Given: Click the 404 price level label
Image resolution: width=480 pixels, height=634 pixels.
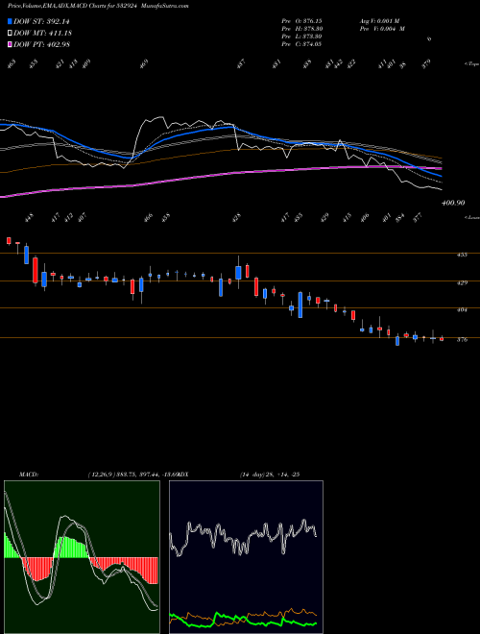Looking at the screenshot, I should click(x=462, y=309).
